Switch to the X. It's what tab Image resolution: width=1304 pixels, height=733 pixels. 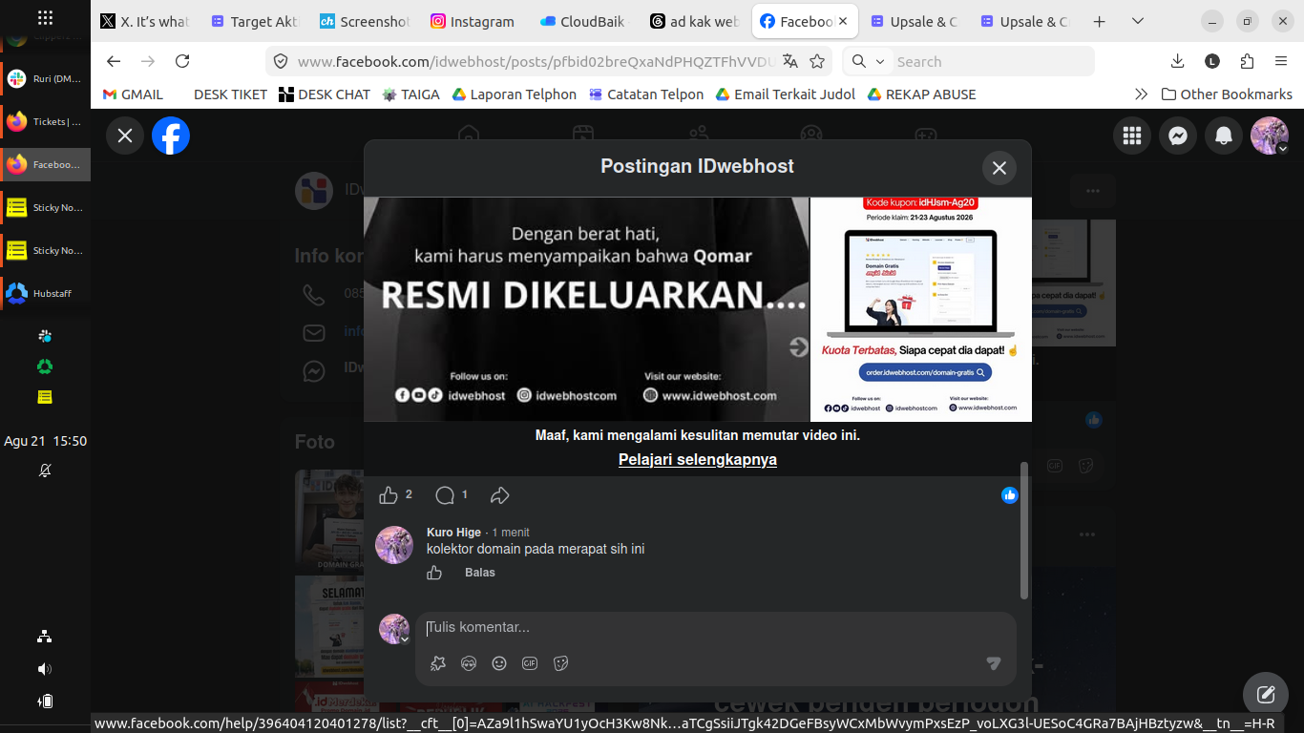[x=144, y=21]
